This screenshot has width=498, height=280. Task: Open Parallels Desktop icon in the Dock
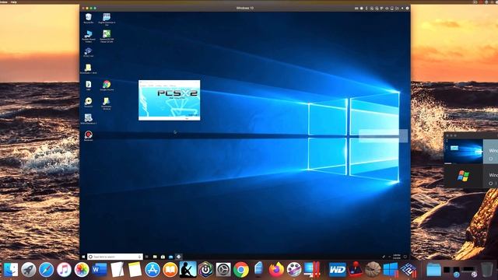pyautogui.click(x=312, y=270)
